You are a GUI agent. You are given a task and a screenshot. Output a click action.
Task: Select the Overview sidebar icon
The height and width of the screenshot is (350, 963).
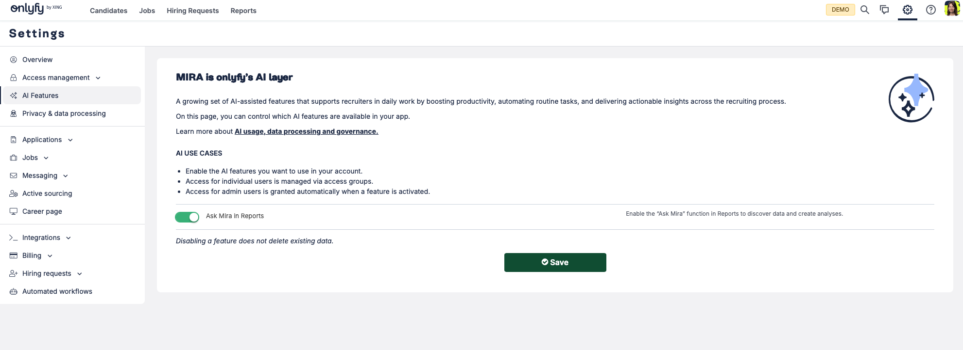tap(13, 59)
